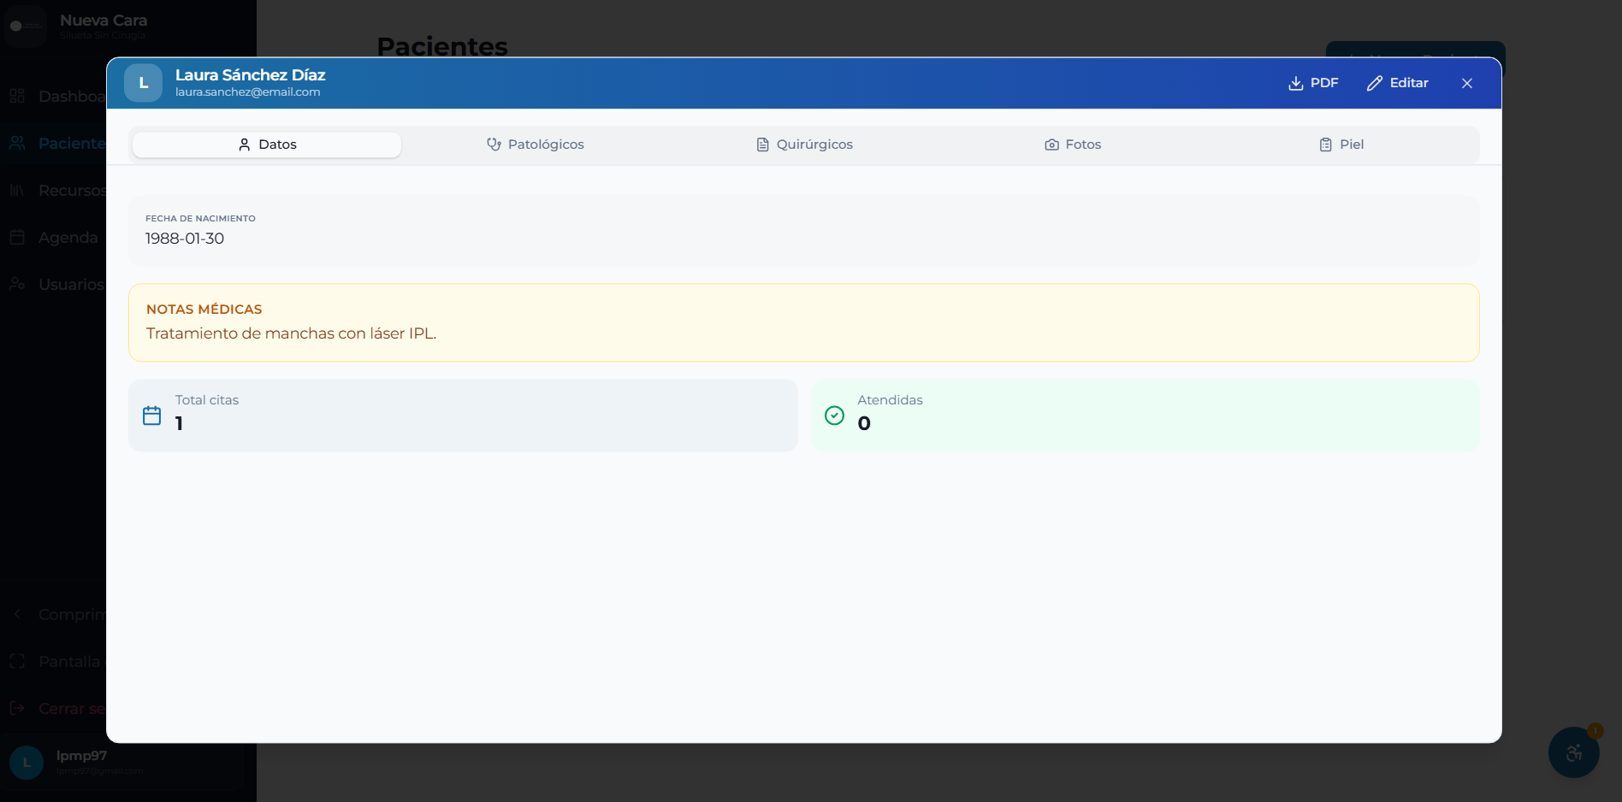Click the email laura.sanchez@email.com
Image resolution: width=1622 pixels, height=802 pixels.
[x=248, y=92]
